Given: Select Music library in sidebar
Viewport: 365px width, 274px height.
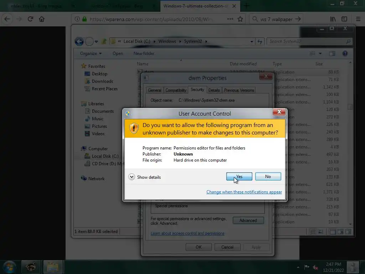Looking at the screenshot, I should (98, 118).
